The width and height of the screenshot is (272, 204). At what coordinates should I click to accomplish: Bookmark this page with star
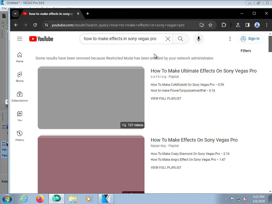pyautogui.click(x=210, y=25)
